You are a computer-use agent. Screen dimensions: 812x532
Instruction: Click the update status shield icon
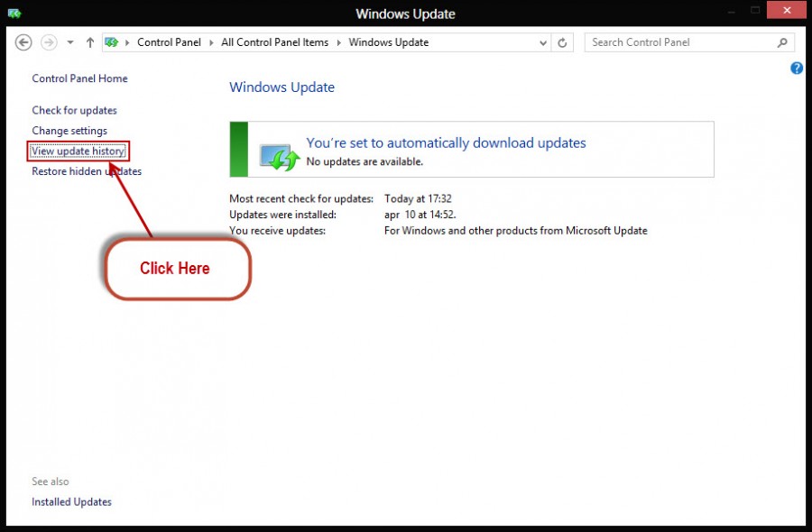pyautogui.click(x=279, y=157)
